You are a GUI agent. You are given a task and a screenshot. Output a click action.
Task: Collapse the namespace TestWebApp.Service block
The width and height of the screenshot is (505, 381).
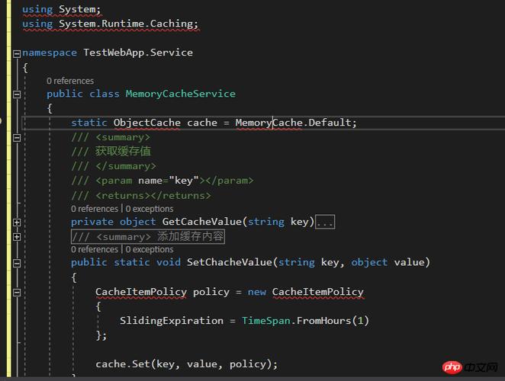[17, 53]
